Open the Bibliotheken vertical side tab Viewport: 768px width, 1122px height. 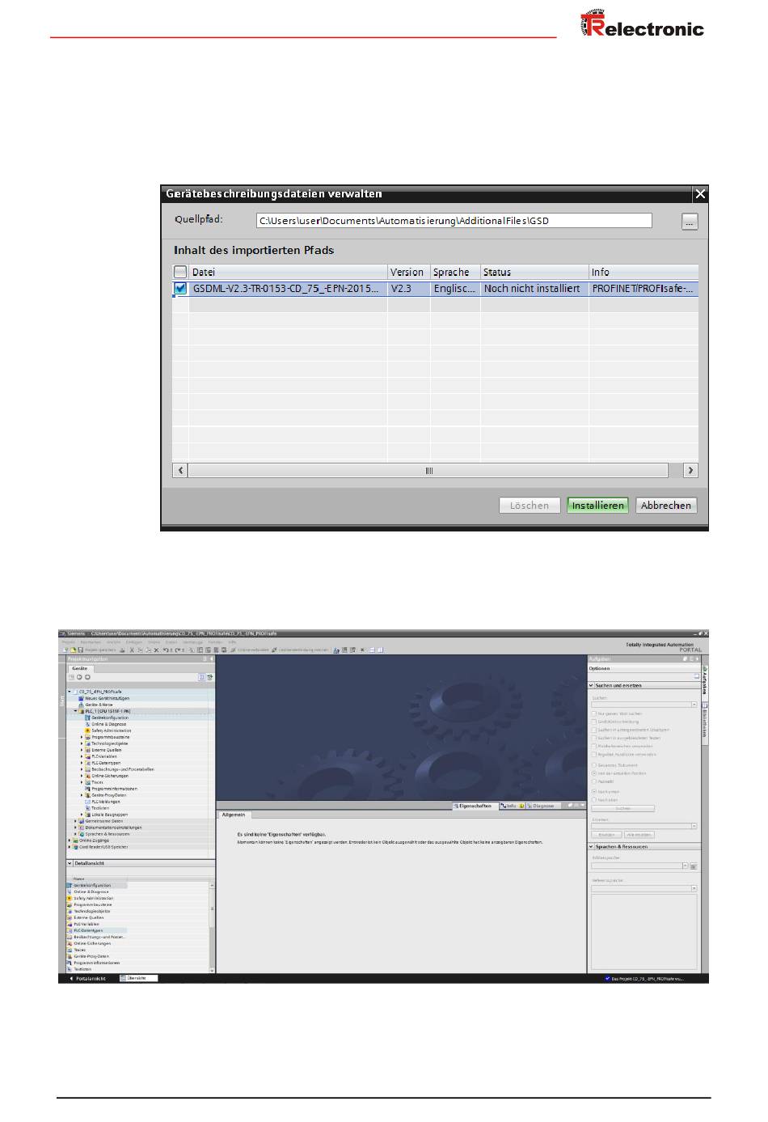click(x=704, y=721)
